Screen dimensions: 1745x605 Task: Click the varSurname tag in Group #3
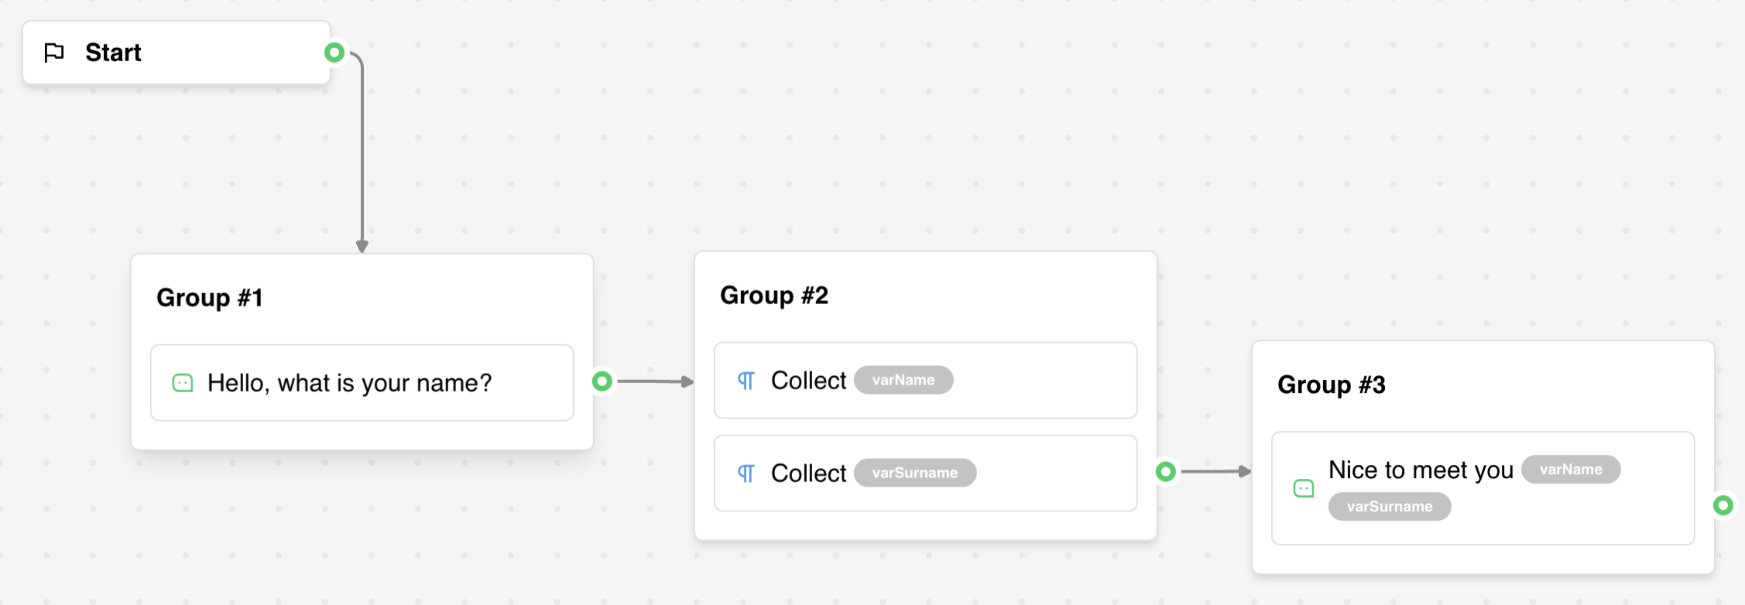[x=1390, y=507]
